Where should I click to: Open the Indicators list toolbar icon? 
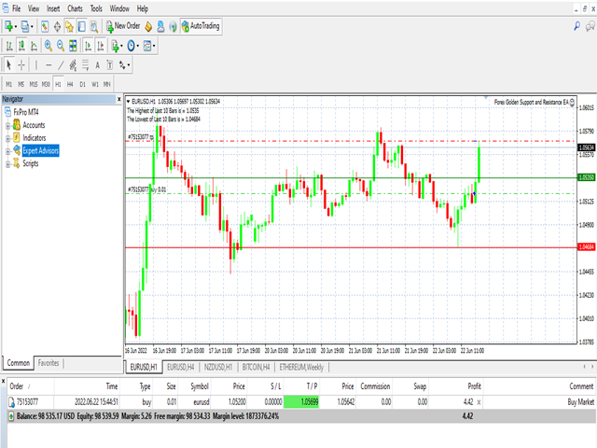point(115,46)
